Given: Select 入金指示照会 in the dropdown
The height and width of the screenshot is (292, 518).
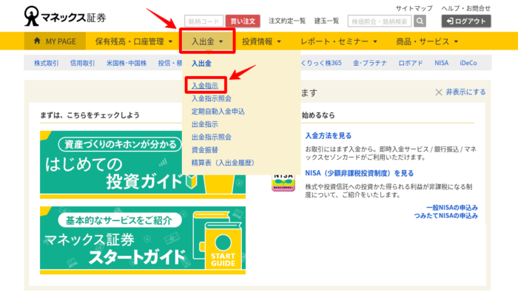Looking at the screenshot, I should pos(212,98).
